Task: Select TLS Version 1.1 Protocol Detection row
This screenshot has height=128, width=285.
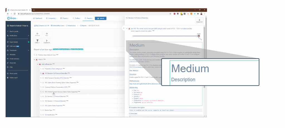Action: click(82, 101)
